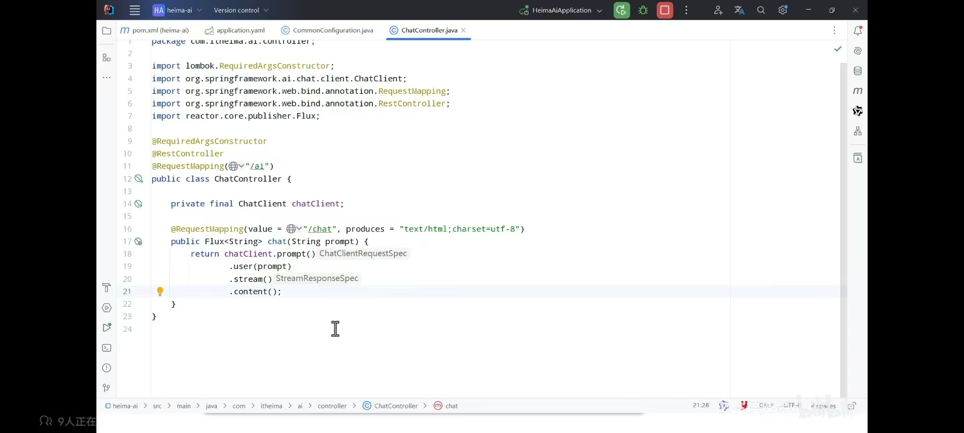This screenshot has height=433, width=964.
Task: Click the ChatClientRequestSpec inlay hint
Action: tap(363, 253)
